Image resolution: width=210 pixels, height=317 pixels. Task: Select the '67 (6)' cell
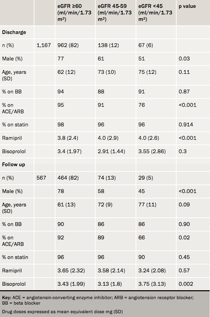click(x=146, y=45)
